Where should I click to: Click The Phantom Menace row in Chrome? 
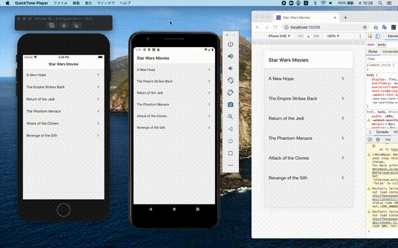(x=308, y=138)
